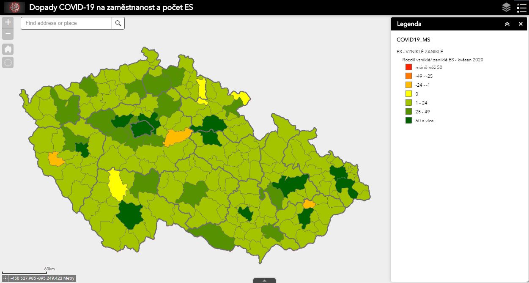
Task: Click the coronavirus app logo
Action: [x=14, y=7]
